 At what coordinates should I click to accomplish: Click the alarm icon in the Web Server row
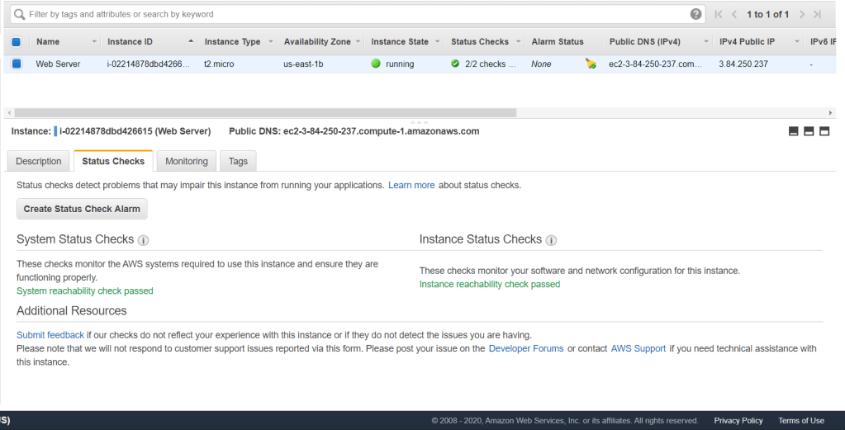[x=591, y=64]
